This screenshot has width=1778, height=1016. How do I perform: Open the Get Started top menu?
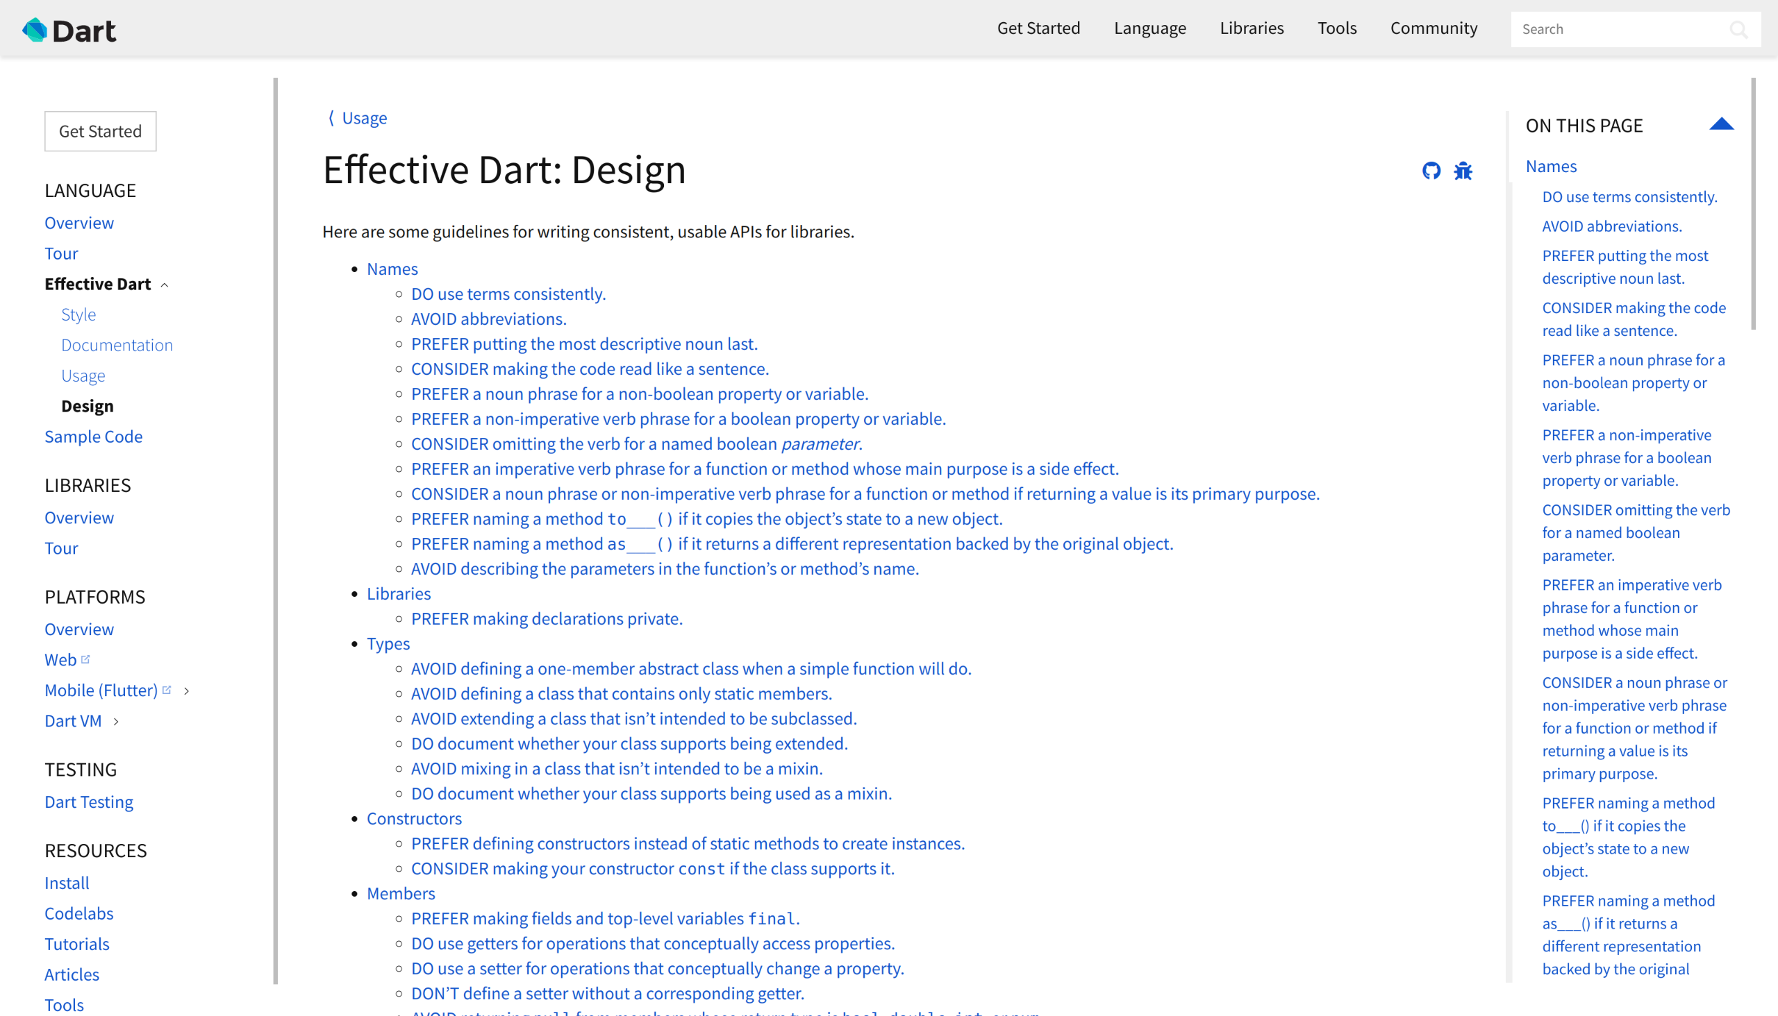1038,28
